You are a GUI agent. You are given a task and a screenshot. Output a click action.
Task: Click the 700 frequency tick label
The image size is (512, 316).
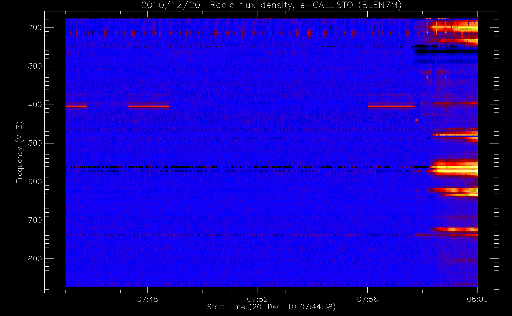35,220
